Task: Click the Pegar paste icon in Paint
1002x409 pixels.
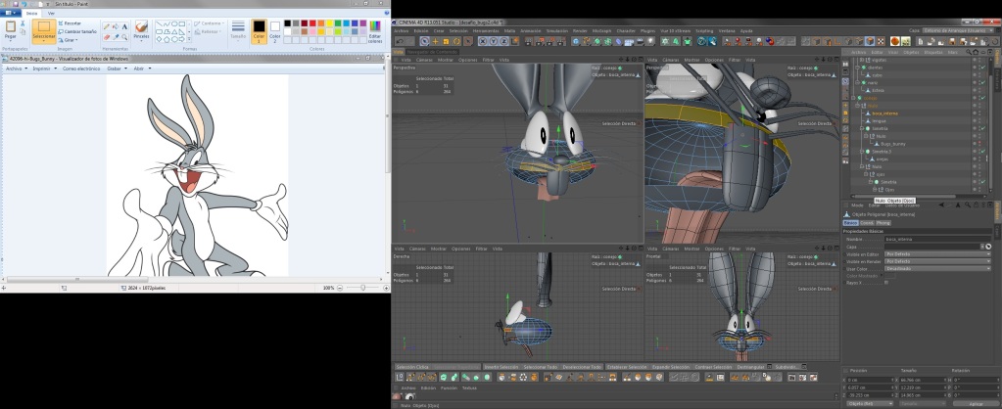Action: pos(10,26)
